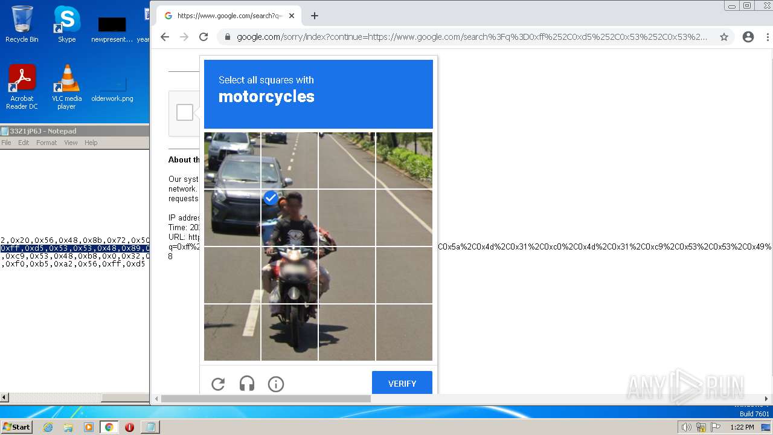Screen dimensions: 773x435
Task: Open the volume tray icon
Action: tap(686, 427)
